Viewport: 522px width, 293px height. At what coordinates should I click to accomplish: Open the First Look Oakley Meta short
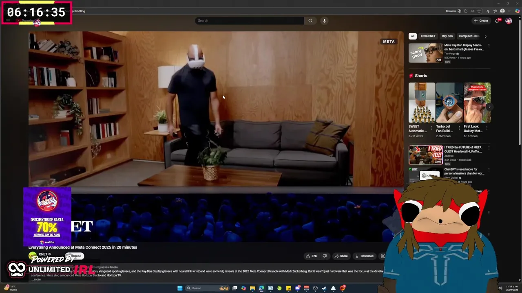point(477,103)
